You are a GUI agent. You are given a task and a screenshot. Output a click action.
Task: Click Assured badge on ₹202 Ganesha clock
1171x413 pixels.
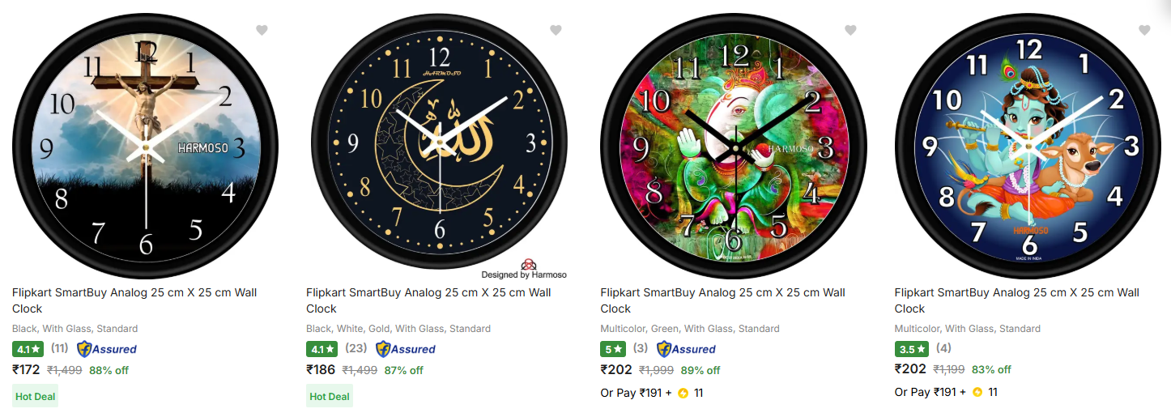pos(686,349)
